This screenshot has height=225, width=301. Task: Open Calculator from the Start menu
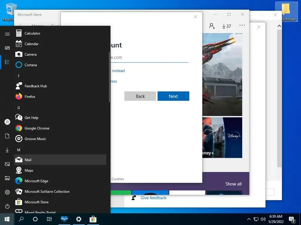pyautogui.click(x=60, y=33)
